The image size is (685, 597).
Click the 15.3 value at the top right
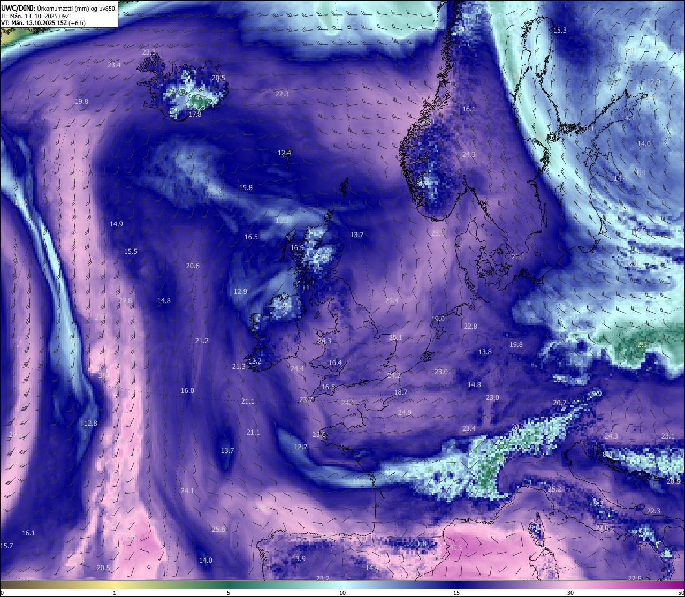click(x=560, y=30)
